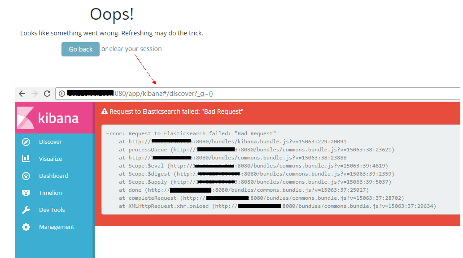Viewport: 463px width, 258px height.
Task: Click the 'at done' stack trace line
Action: point(244,190)
